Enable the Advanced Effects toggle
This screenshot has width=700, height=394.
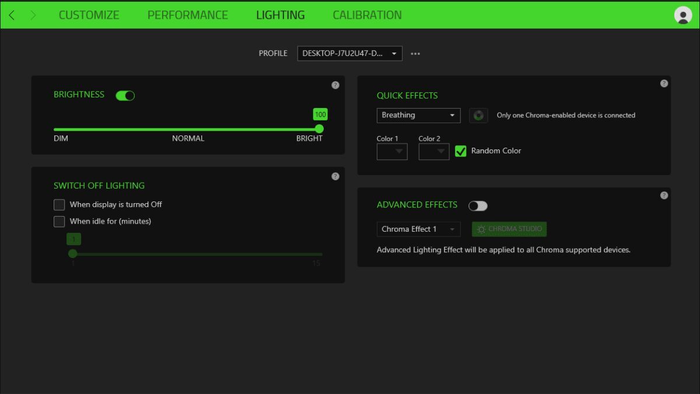click(x=478, y=205)
